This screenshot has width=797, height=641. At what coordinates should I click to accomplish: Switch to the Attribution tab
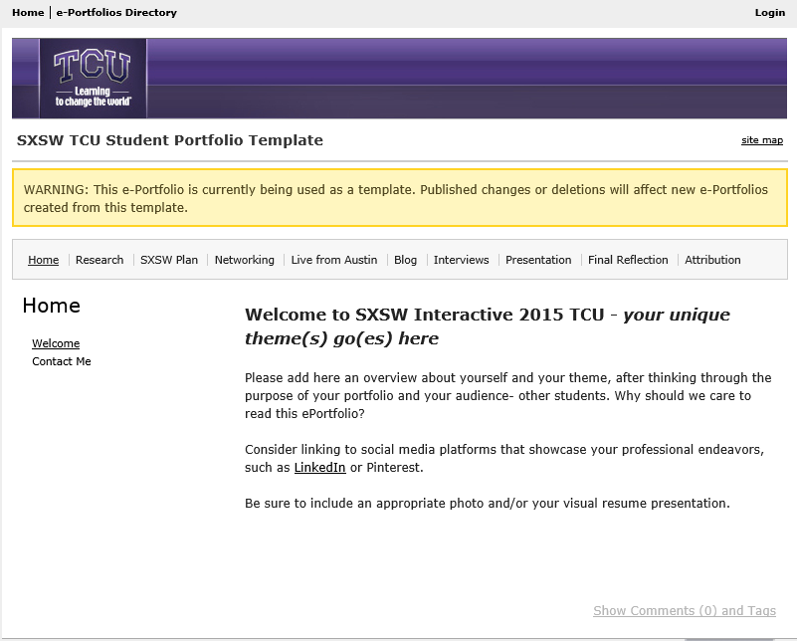pos(712,260)
